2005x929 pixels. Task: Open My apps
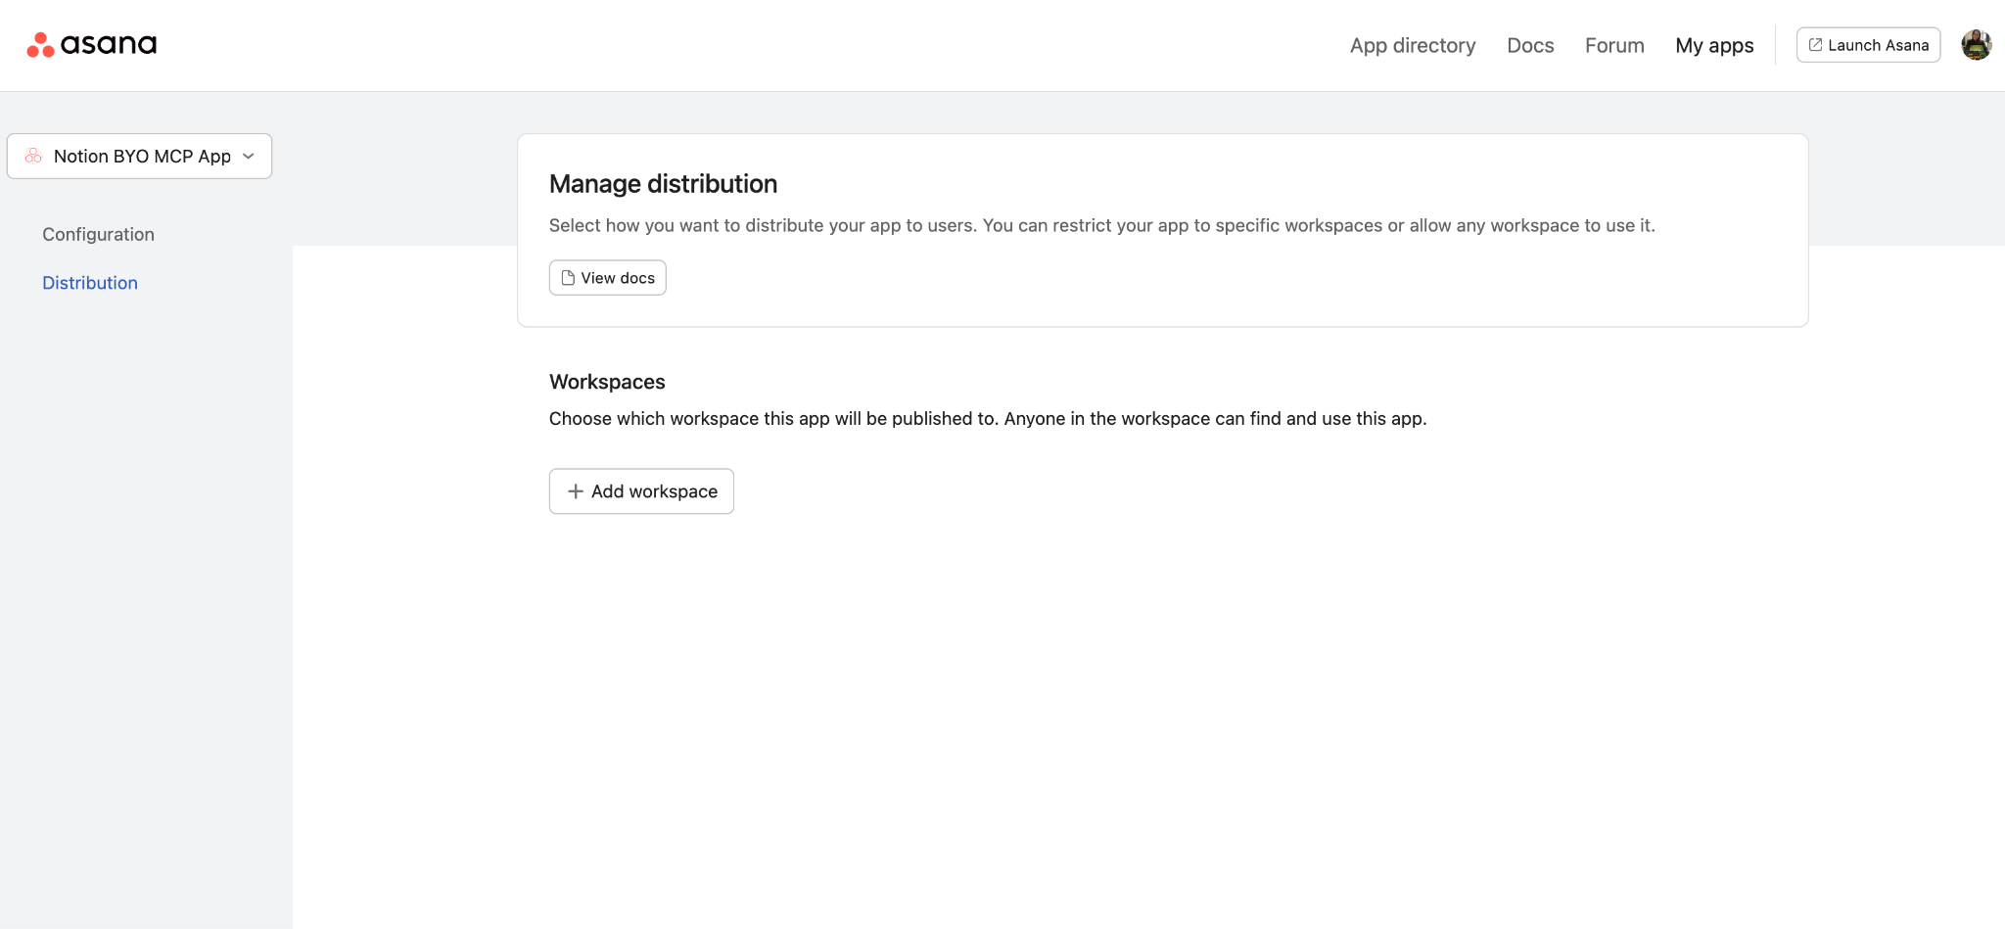(x=1714, y=45)
